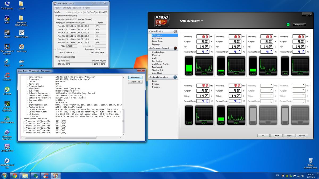Open AMD Smart Profiles page

click(x=161, y=64)
